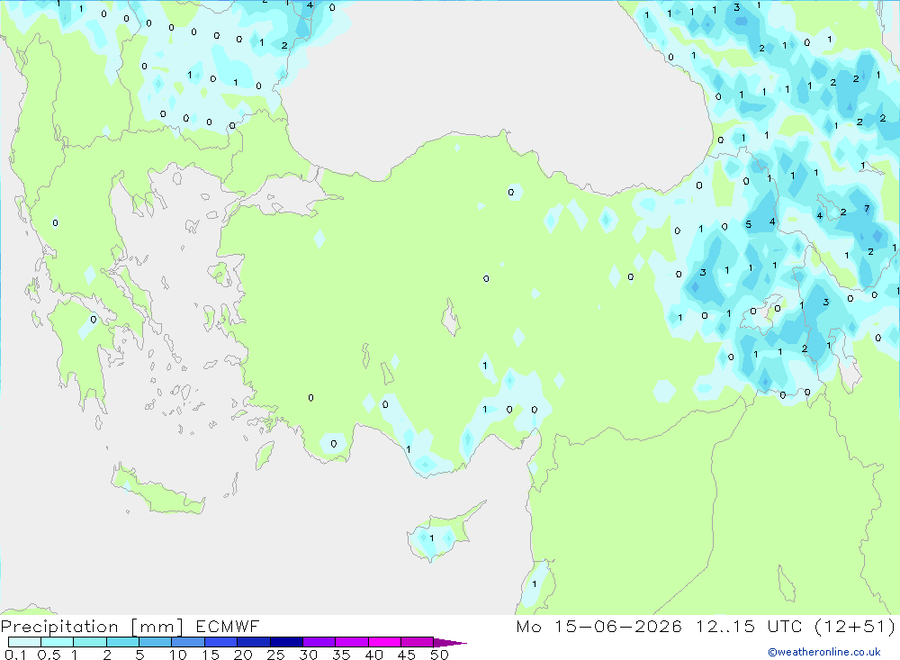Select the dark blue 20–25 legend swatch

point(254,642)
